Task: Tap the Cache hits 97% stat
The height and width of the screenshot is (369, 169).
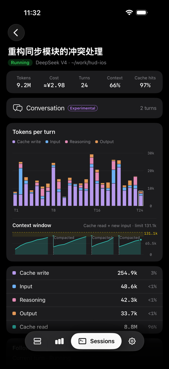Action: coord(145,82)
